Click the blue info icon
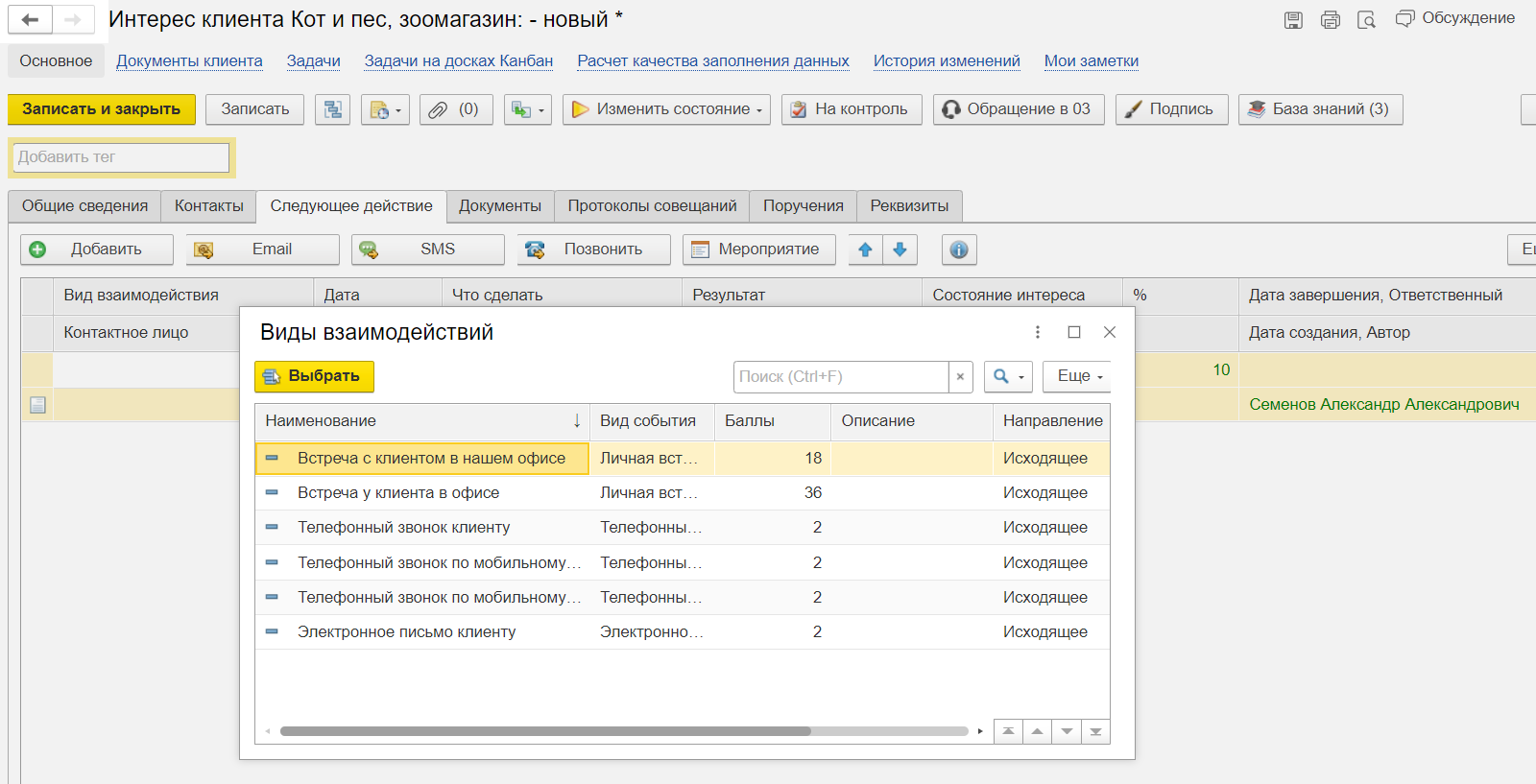This screenshot has width=1536, height=784. (x=959, y=249)
